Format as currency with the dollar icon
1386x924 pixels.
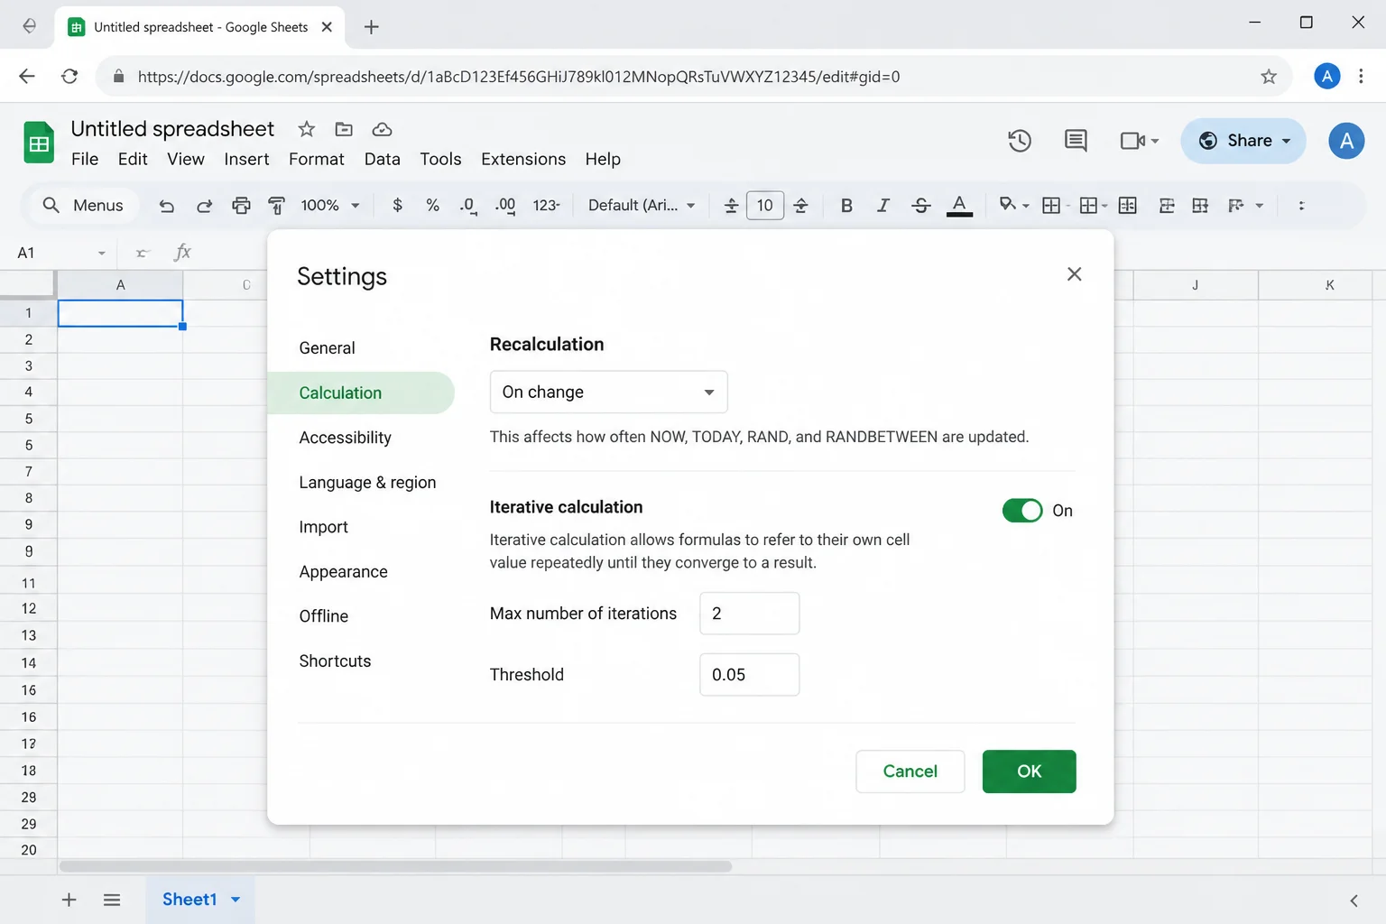pos(397,206)
